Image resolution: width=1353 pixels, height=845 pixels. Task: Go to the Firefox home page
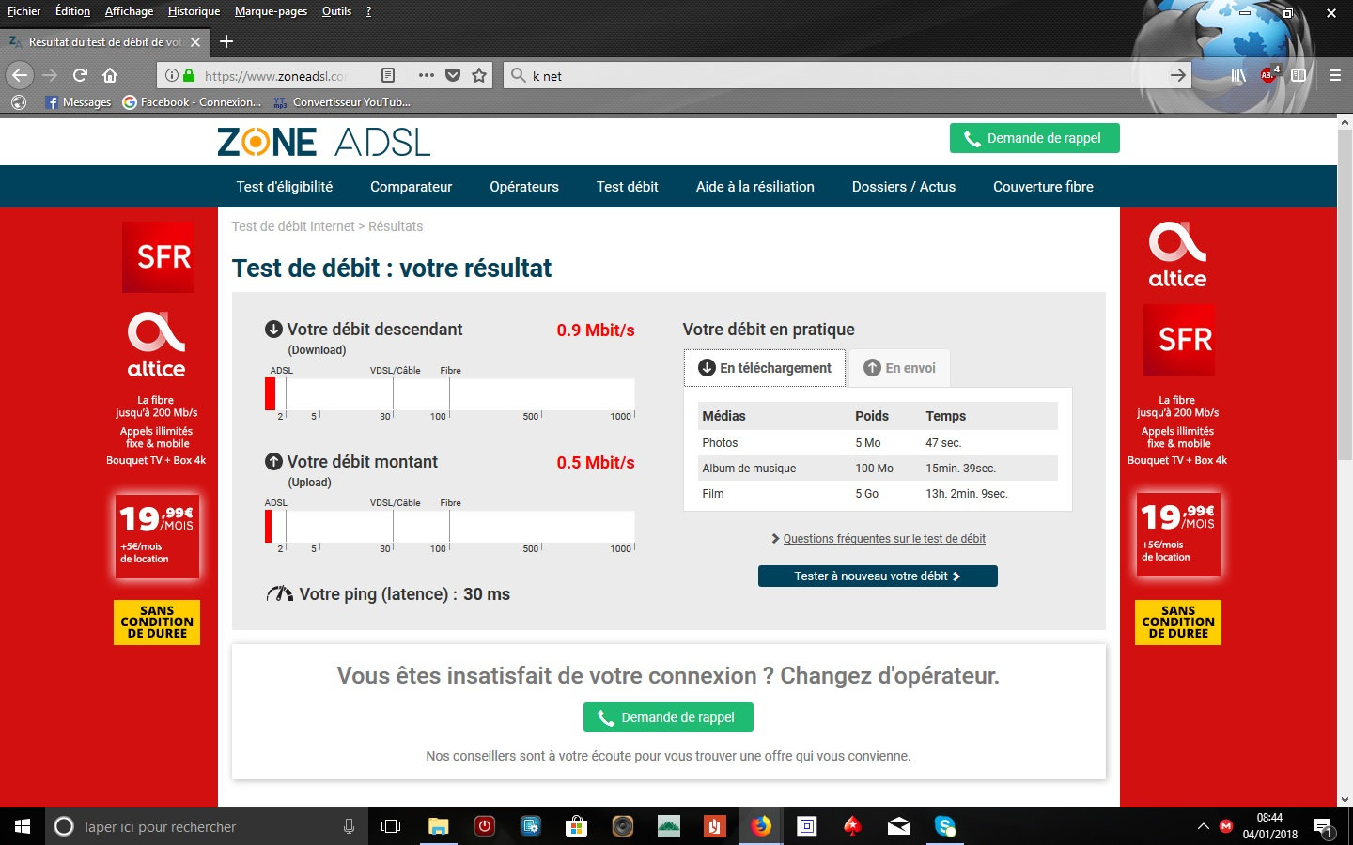(x=110, y=75)
